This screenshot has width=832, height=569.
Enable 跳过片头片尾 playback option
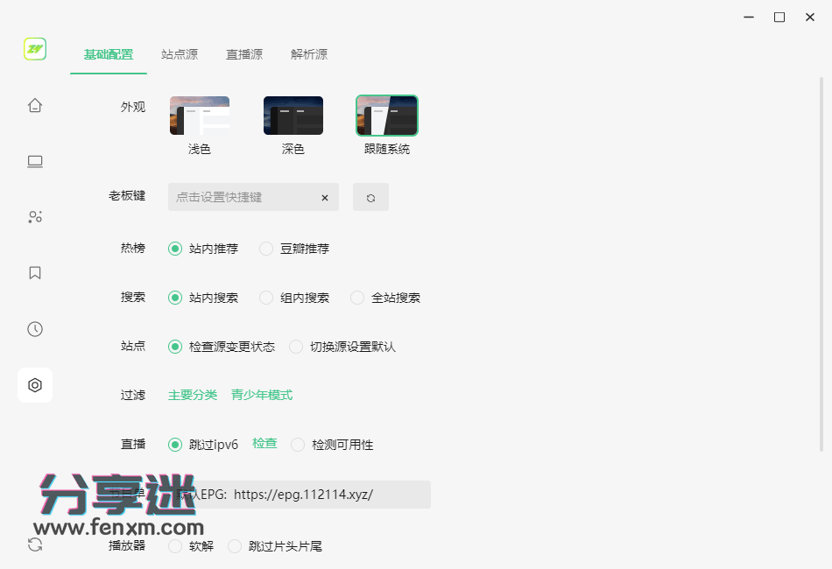pyautogui.click(x=235, y=545)
